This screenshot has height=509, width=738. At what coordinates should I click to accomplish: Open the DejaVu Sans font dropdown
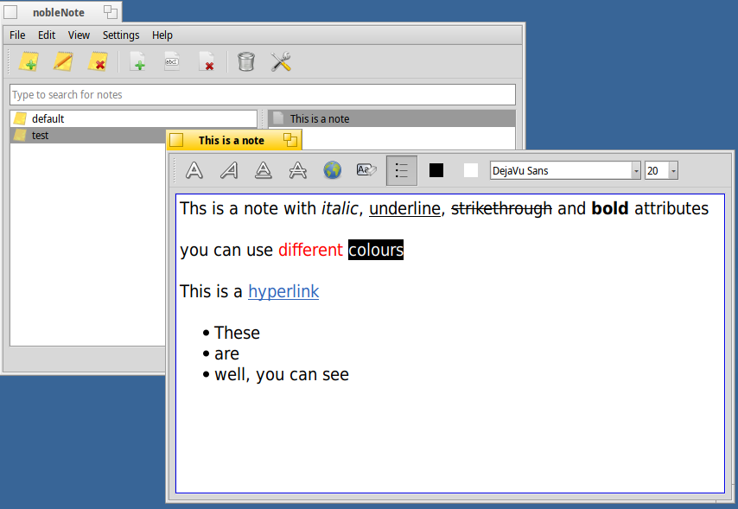click(x=636, y=170)
